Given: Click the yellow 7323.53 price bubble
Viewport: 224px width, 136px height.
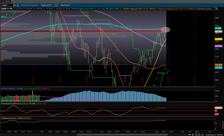Looking at the screenshot, I should click(x=219, y=39).
